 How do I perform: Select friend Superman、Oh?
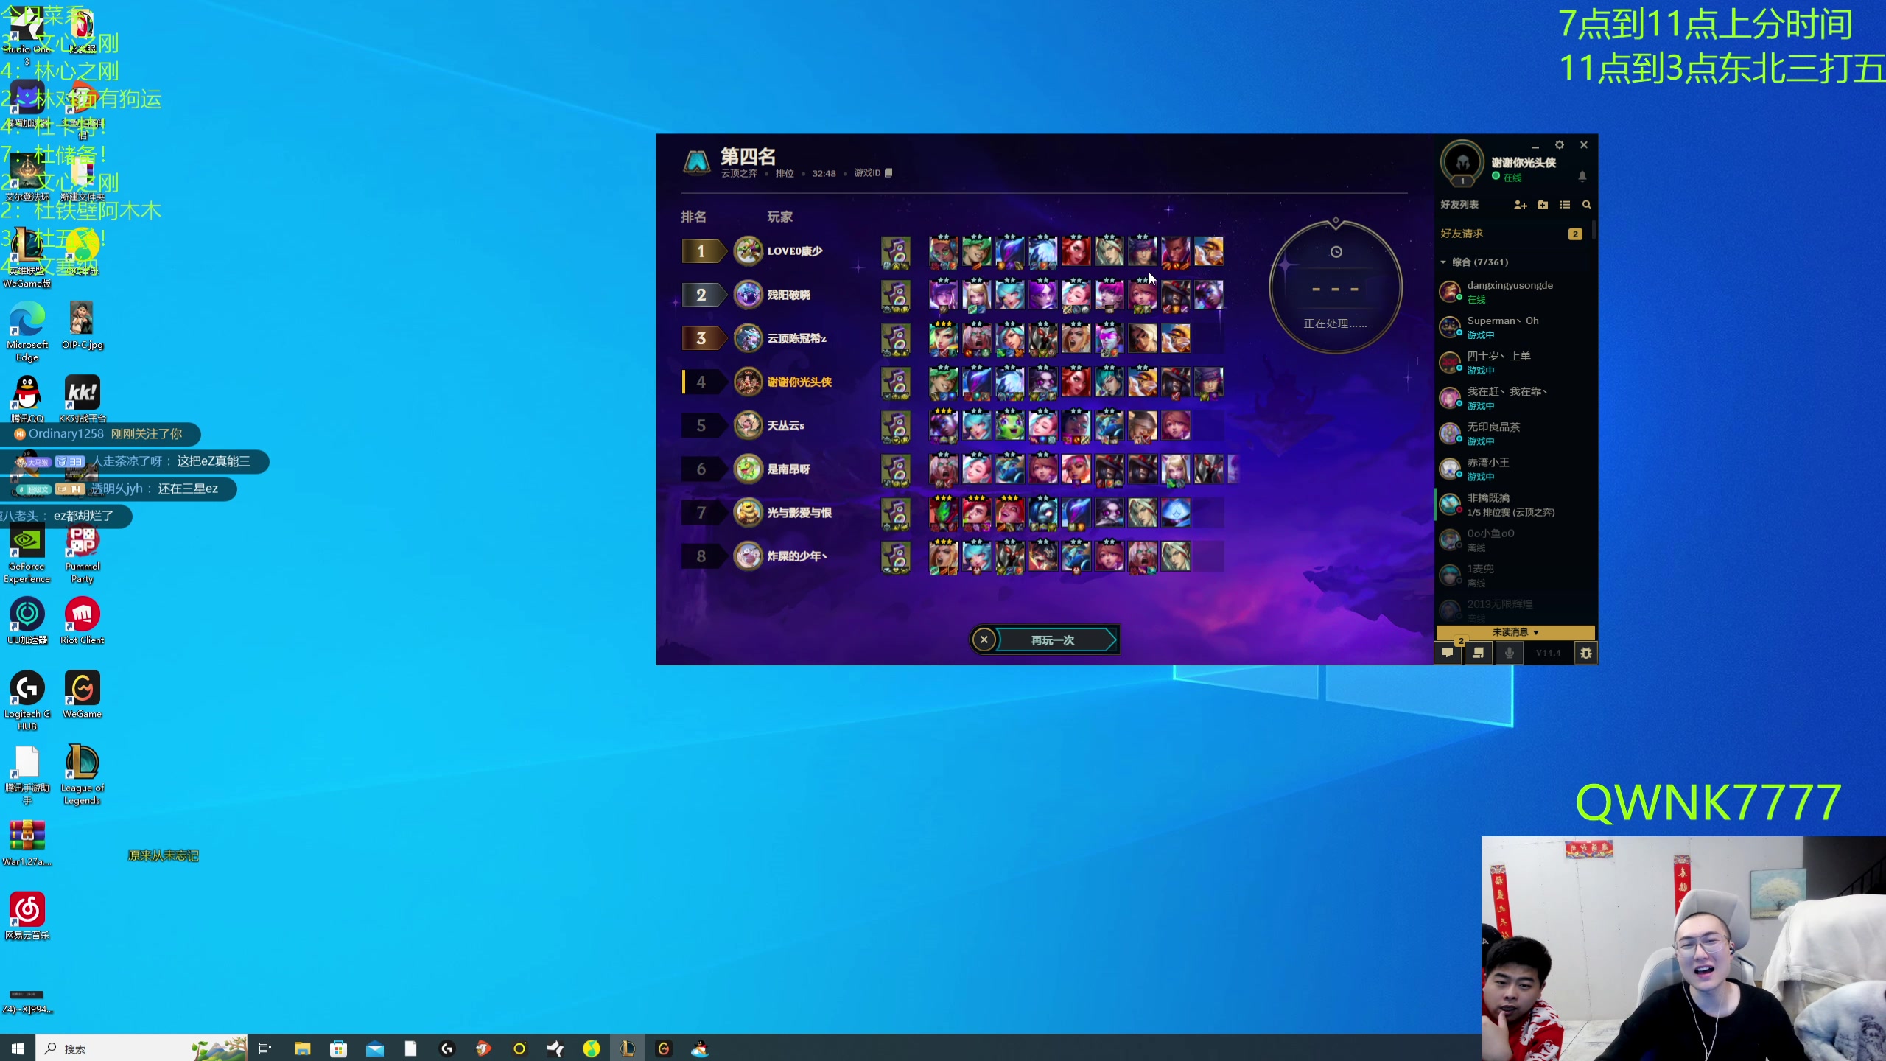click(1511, 327)
